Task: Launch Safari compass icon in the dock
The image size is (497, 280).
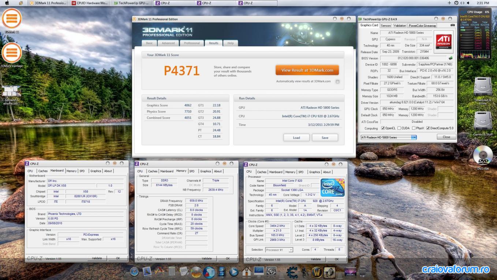Action: tap(134, 272)
